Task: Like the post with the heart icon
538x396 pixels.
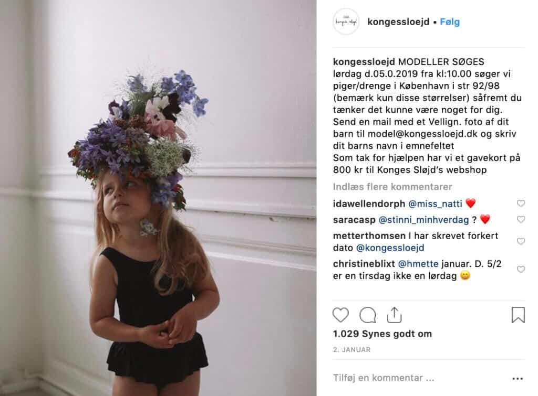Action: point(340,315)
